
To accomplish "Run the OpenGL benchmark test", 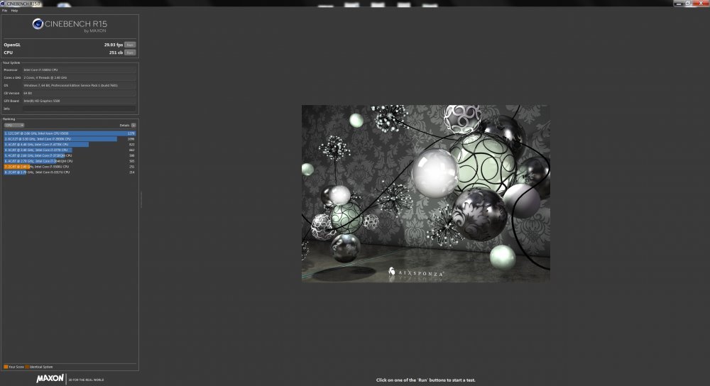I will tap(130, 45).
